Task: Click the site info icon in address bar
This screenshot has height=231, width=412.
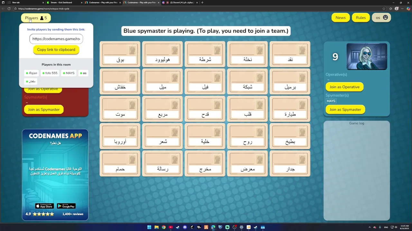Action: (x=15, y=9)
